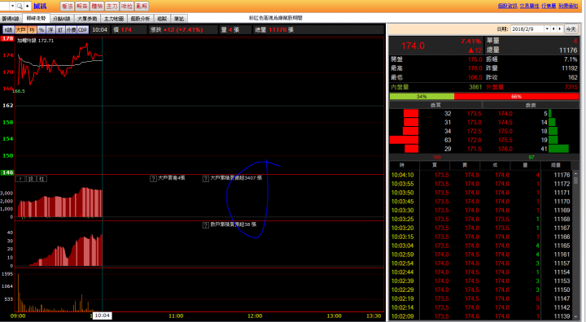Click the 漲跌 ▲12 (+7.41%) readout
The image size is (586, 322).
[176, 30]
